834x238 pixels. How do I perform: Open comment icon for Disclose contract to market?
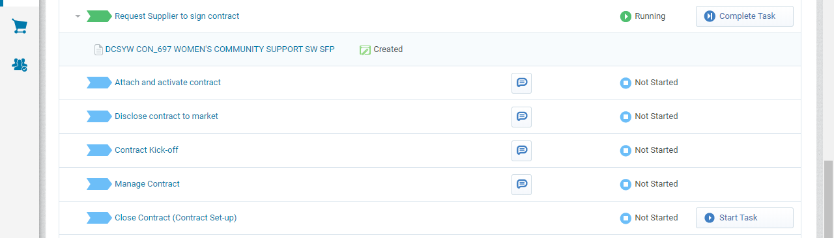[521, 116]
